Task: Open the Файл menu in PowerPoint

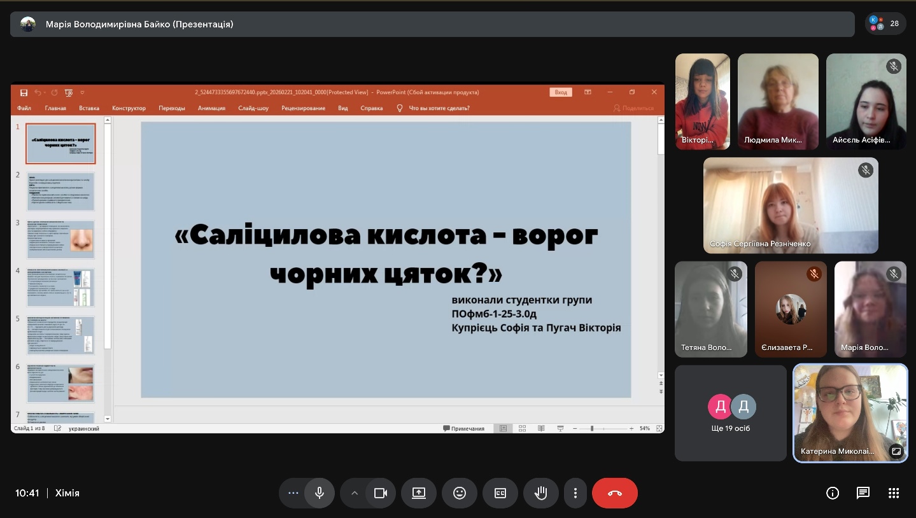Action: [x=24, y=108]
